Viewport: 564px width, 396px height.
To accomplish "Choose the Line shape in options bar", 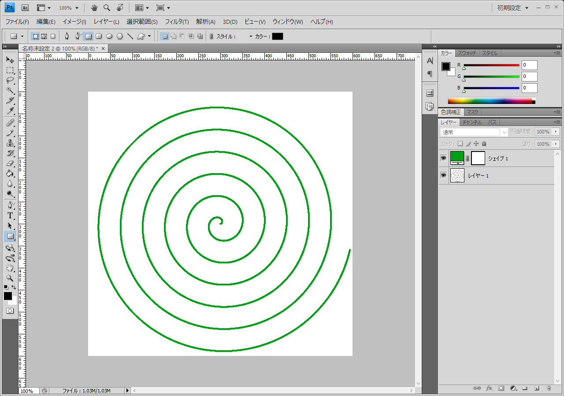I will pos(130,36).
